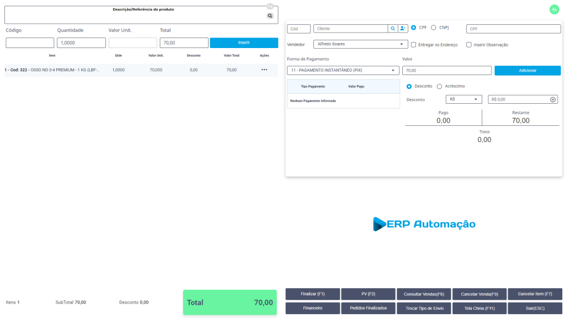Expand the Vendedor dropdown
The image size is (565, 318).
360,44
